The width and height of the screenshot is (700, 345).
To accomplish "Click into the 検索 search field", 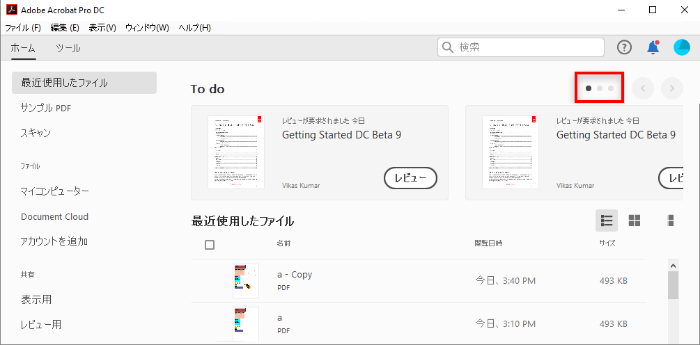I will click(520, 47).
